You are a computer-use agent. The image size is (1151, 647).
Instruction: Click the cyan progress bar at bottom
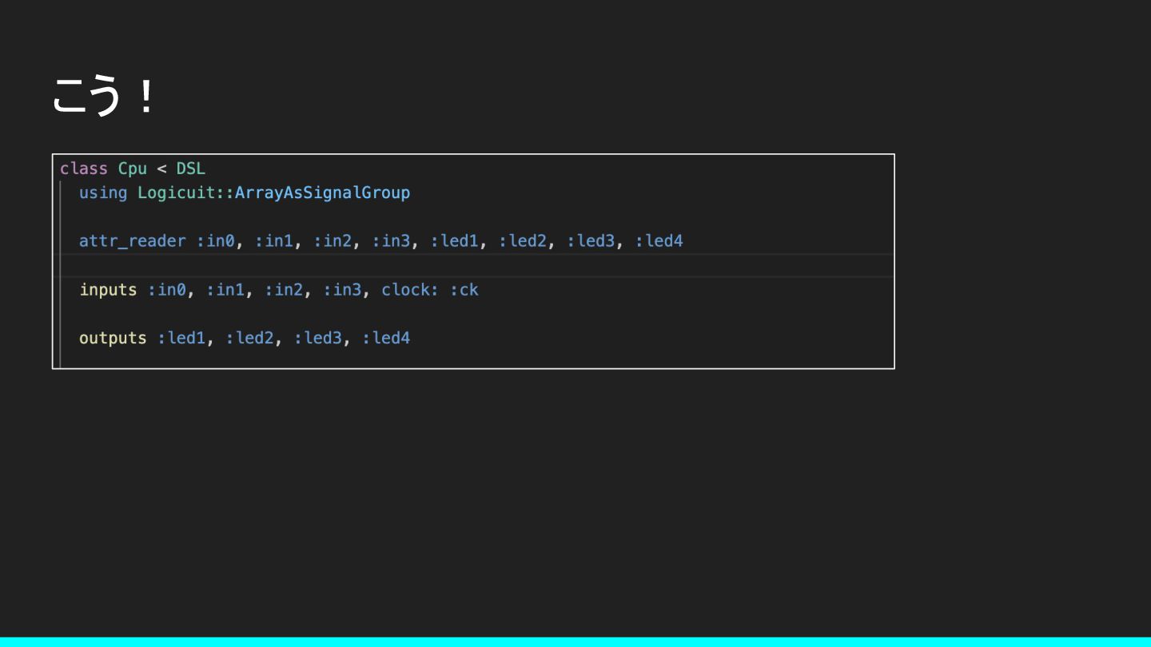[575, 641]
